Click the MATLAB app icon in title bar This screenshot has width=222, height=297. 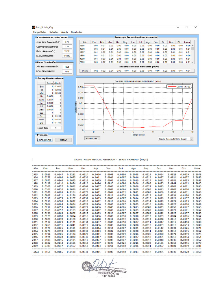coord(33,27)
